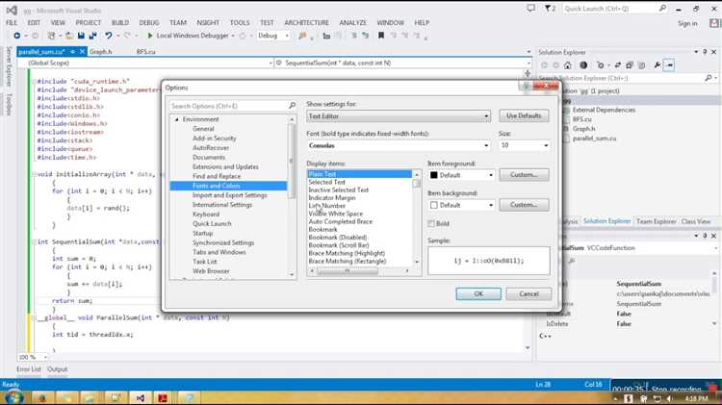
Task: Open the ARCHITECTURE menu
Action: (307, 22)
